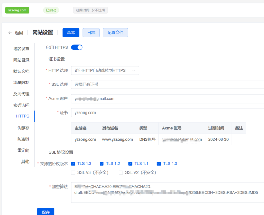Screen dimensions: 264x215
Task: Open 域名设置 in the sidebar
Action: click(x=21, y=49)
